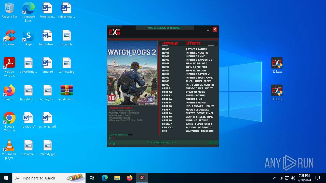Click the WATCH DOGS 2 TRAINER title bar
This screenshot has width=326, height=183.
165,28
